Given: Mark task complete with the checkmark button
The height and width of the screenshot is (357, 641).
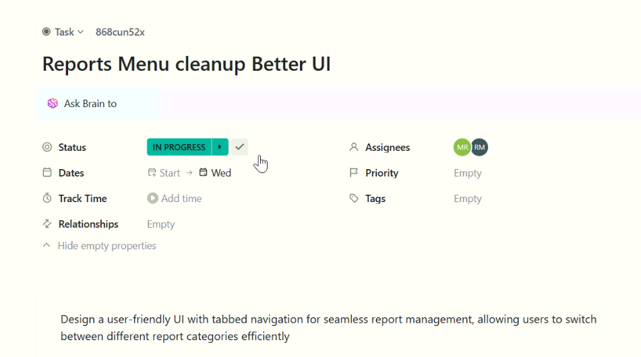Looking at the screenshot, I should coord(240,147).
